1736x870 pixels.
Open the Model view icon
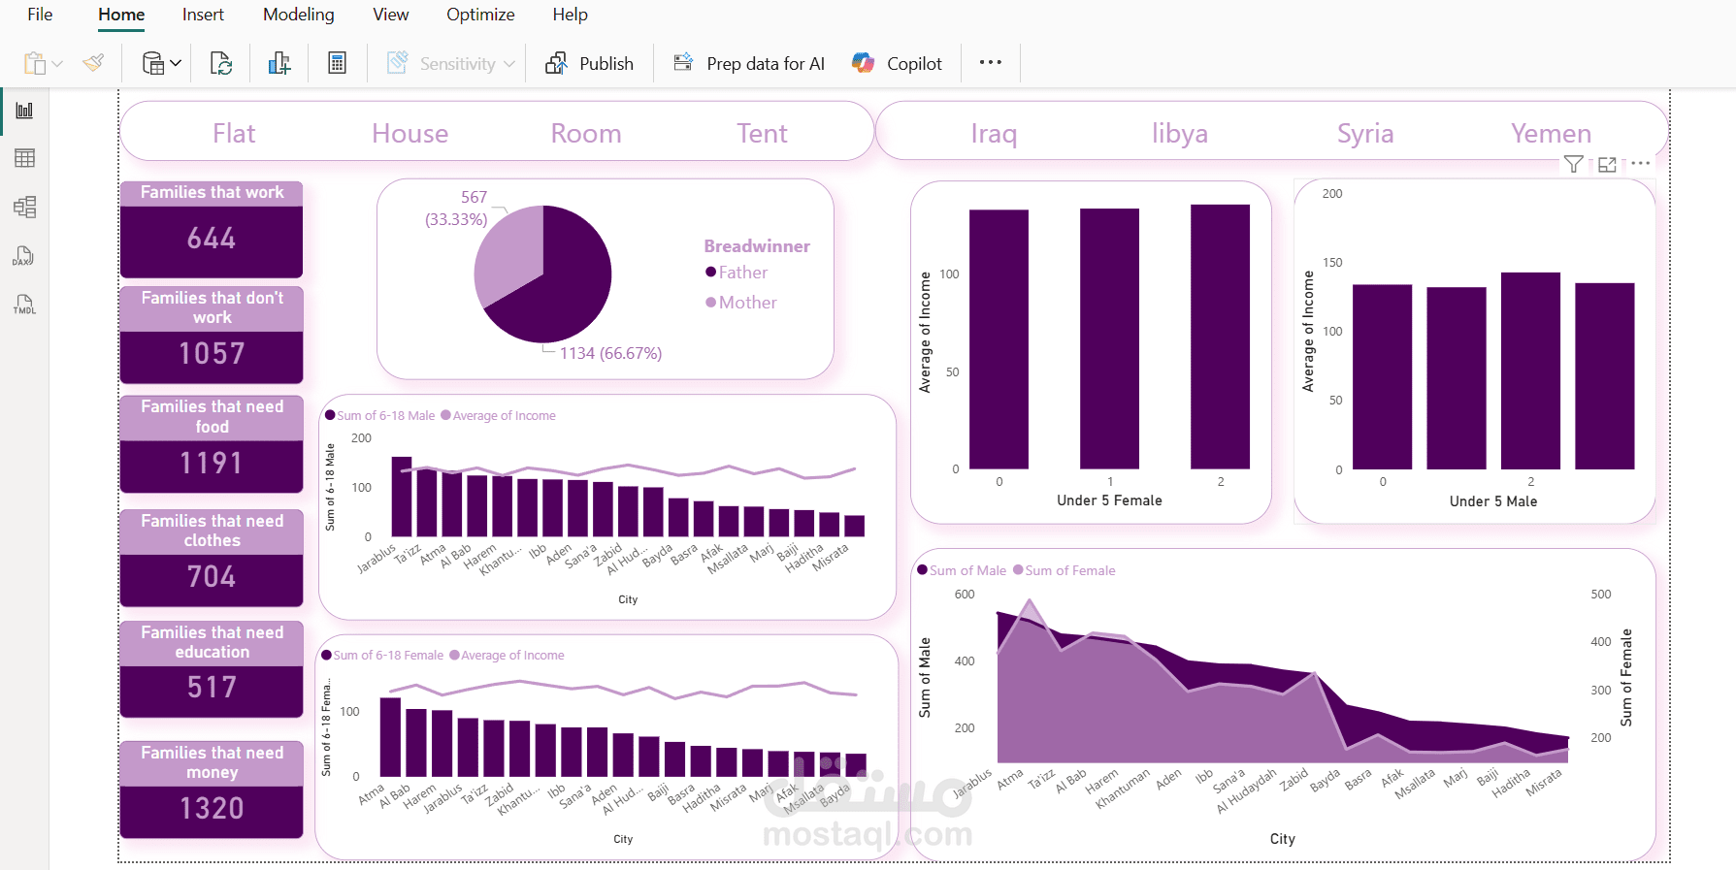pos(24,207)
